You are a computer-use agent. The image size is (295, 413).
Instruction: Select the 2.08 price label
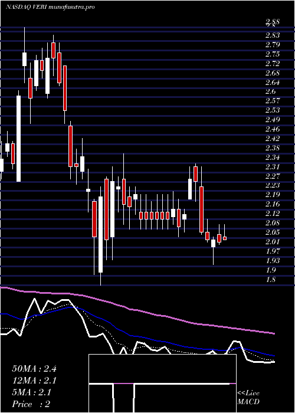273,223
